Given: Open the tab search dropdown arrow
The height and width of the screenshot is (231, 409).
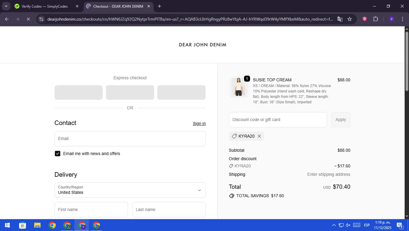Looking at the screenshot, I should (x=6, y=6).
